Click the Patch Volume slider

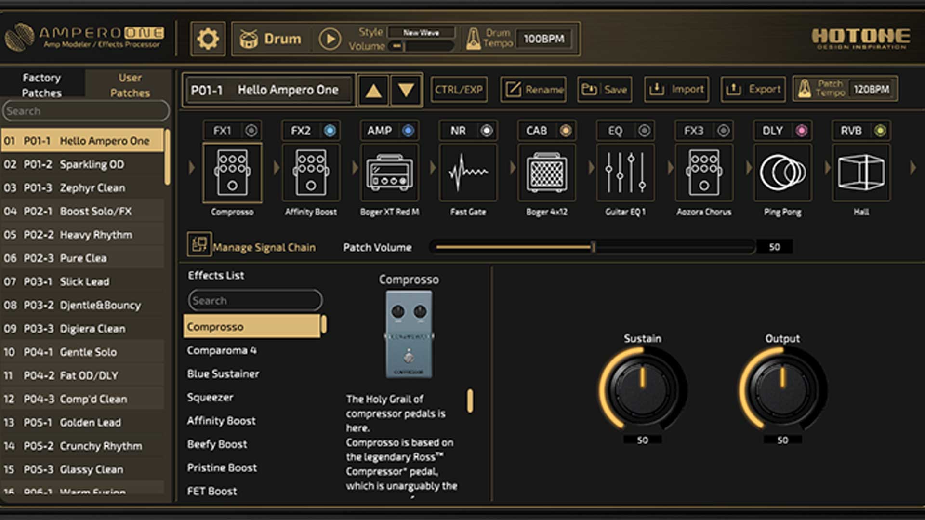click(x=594, y=247)
